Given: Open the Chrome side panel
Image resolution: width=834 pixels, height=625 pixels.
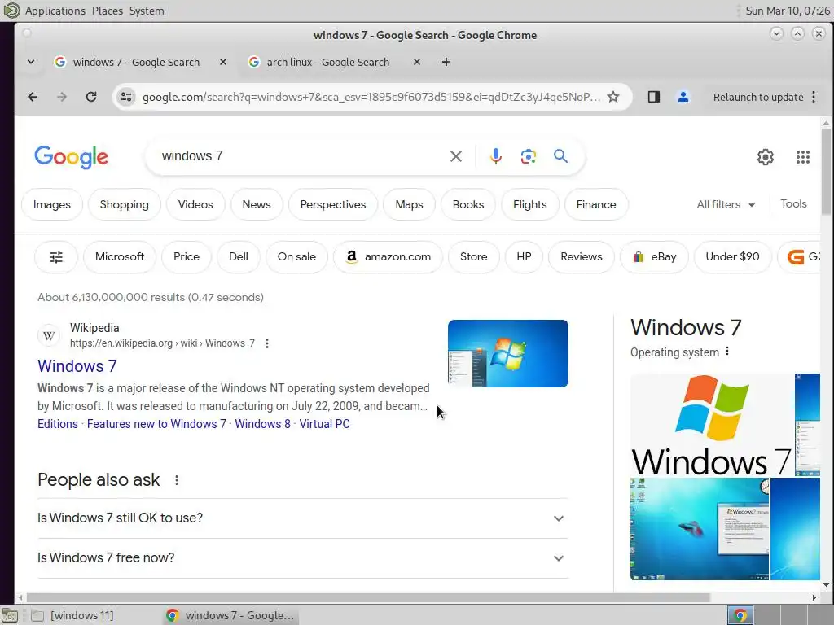Looking at the screenshot, I should click(654, 97).
